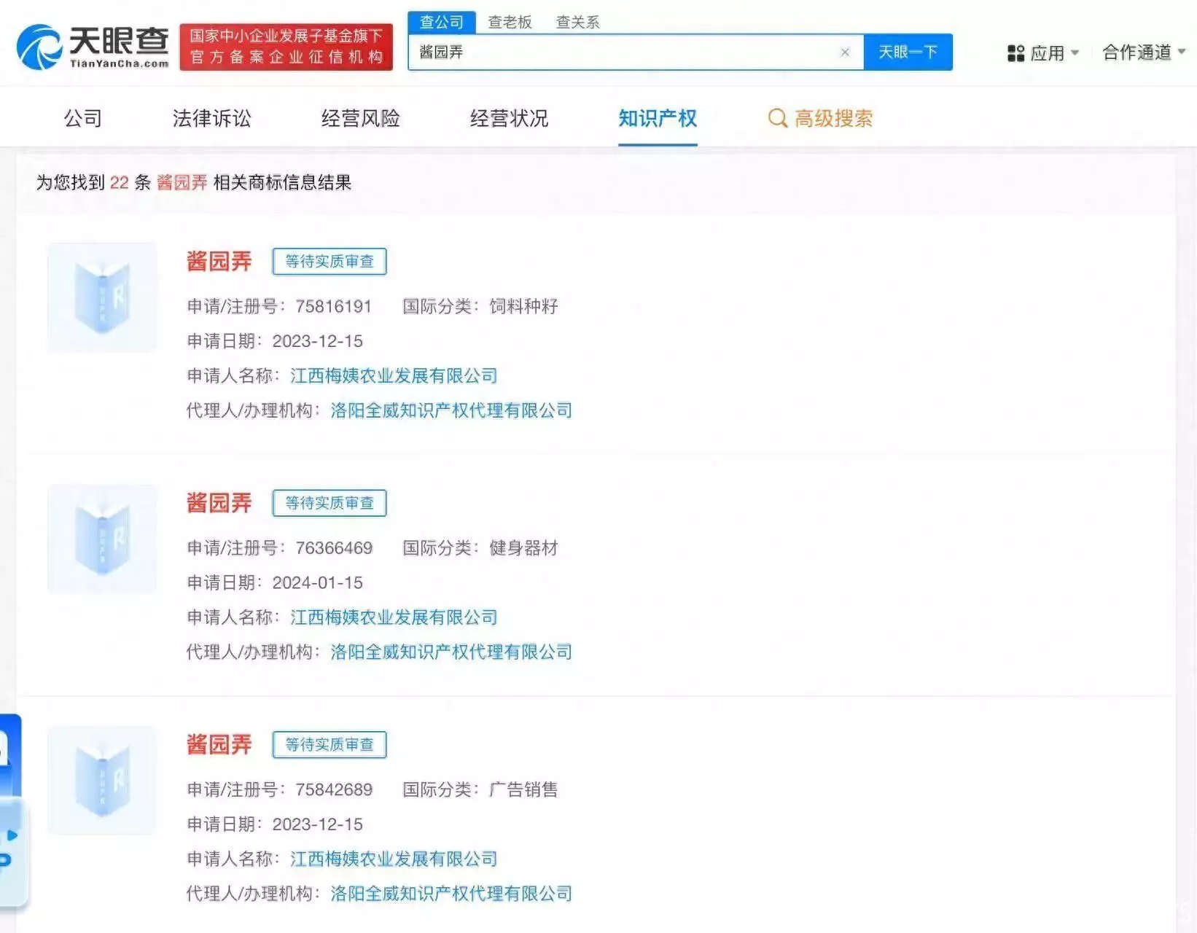Open agency 洛阳全威知识产权代理有限公司 in 75816191 result
Screen dimensions: 1197x933
(x=451, y=410)
